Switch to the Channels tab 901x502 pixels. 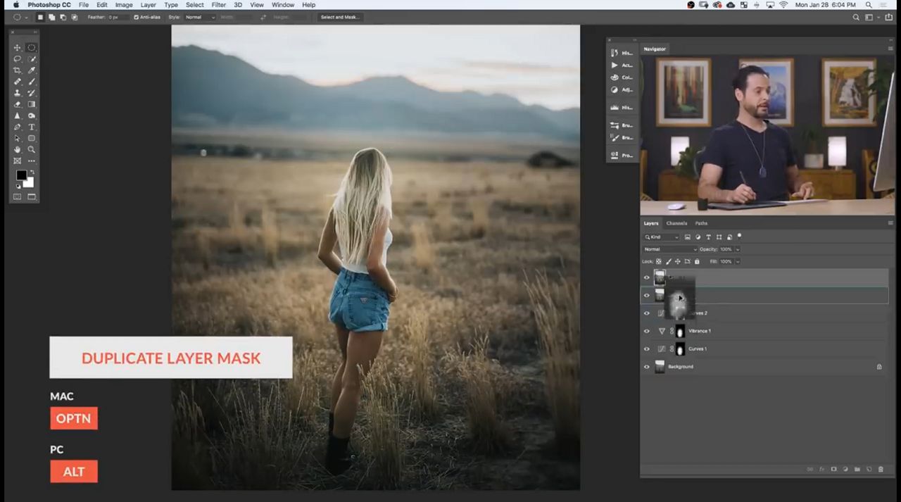(x=676, y=223)
